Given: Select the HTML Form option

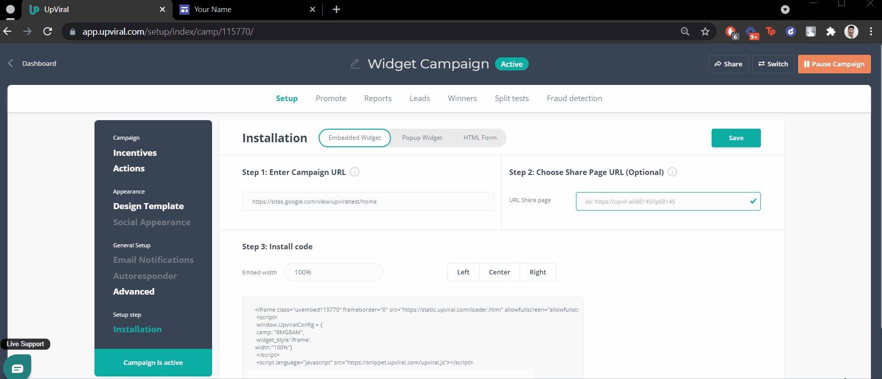Looking at the screenshot, I should click(480, 138).
